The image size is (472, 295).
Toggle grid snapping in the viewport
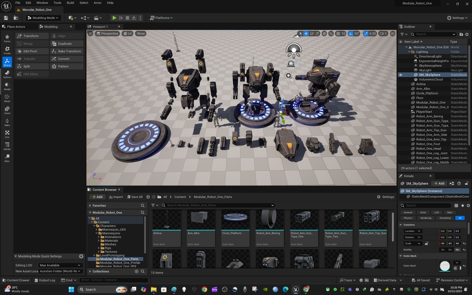(x=338, y=34)
